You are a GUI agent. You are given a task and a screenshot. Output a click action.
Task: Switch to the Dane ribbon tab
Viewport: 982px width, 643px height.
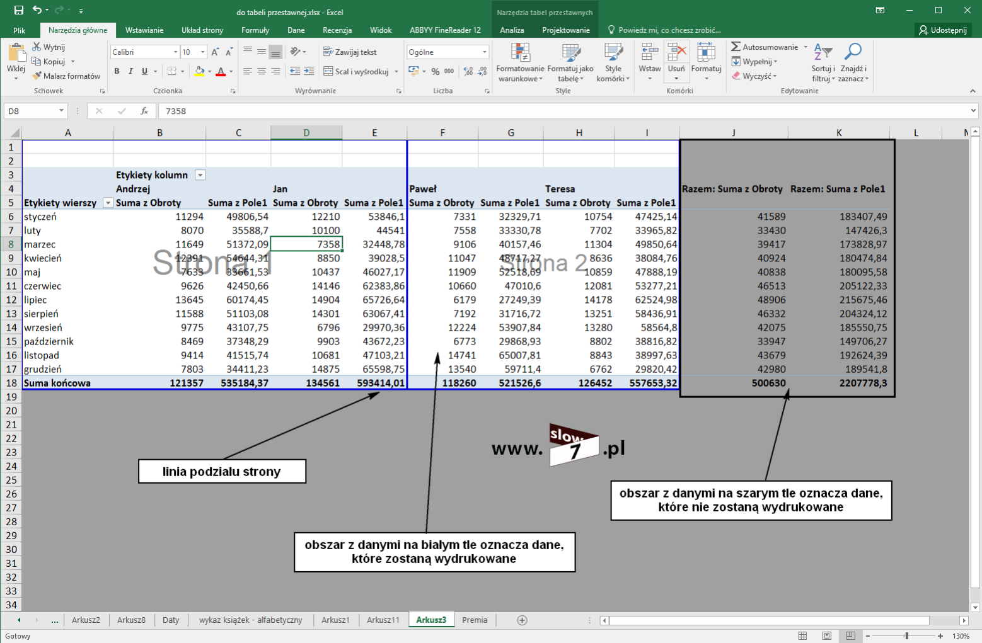click(x=296, y=30)
